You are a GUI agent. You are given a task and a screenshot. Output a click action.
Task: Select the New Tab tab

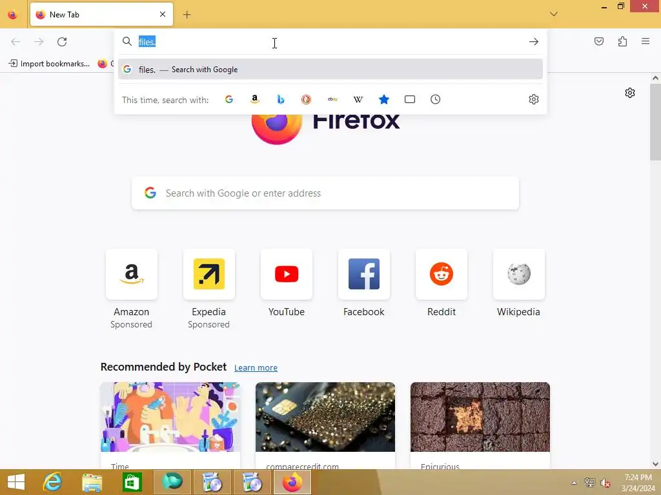pos(101,14)
